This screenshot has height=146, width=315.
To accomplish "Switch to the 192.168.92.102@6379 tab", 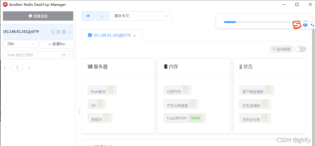I will [x=112, y=35].
